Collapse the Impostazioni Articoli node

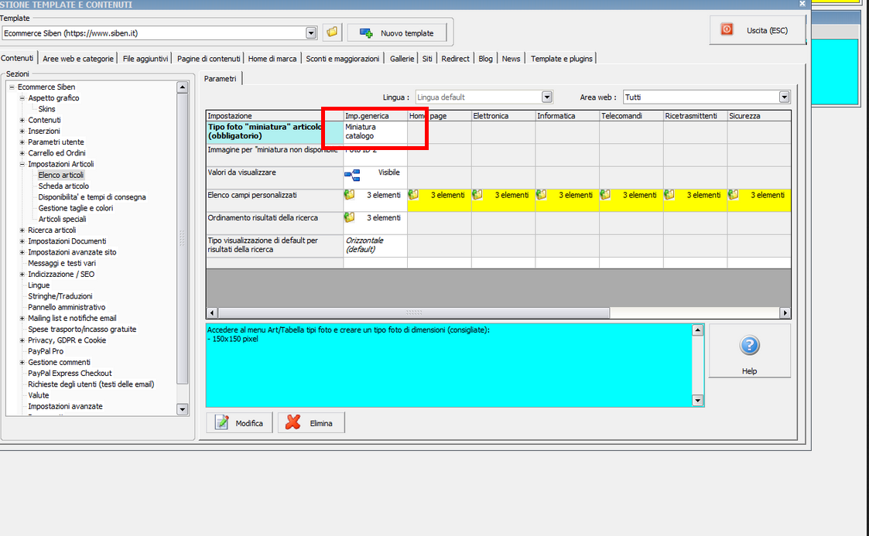(22, 164)
